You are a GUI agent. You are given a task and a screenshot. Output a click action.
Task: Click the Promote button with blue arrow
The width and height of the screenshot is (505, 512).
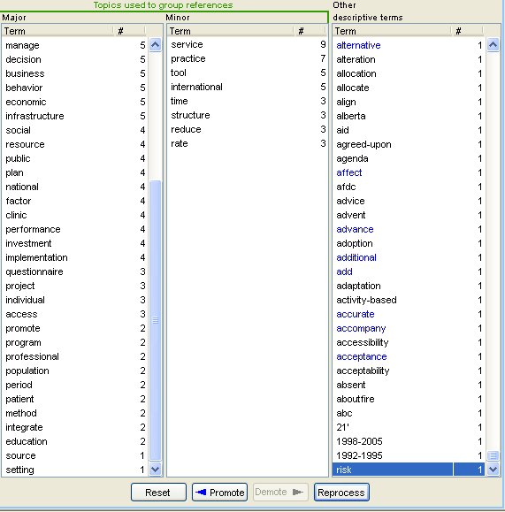[x=220, y=492]
